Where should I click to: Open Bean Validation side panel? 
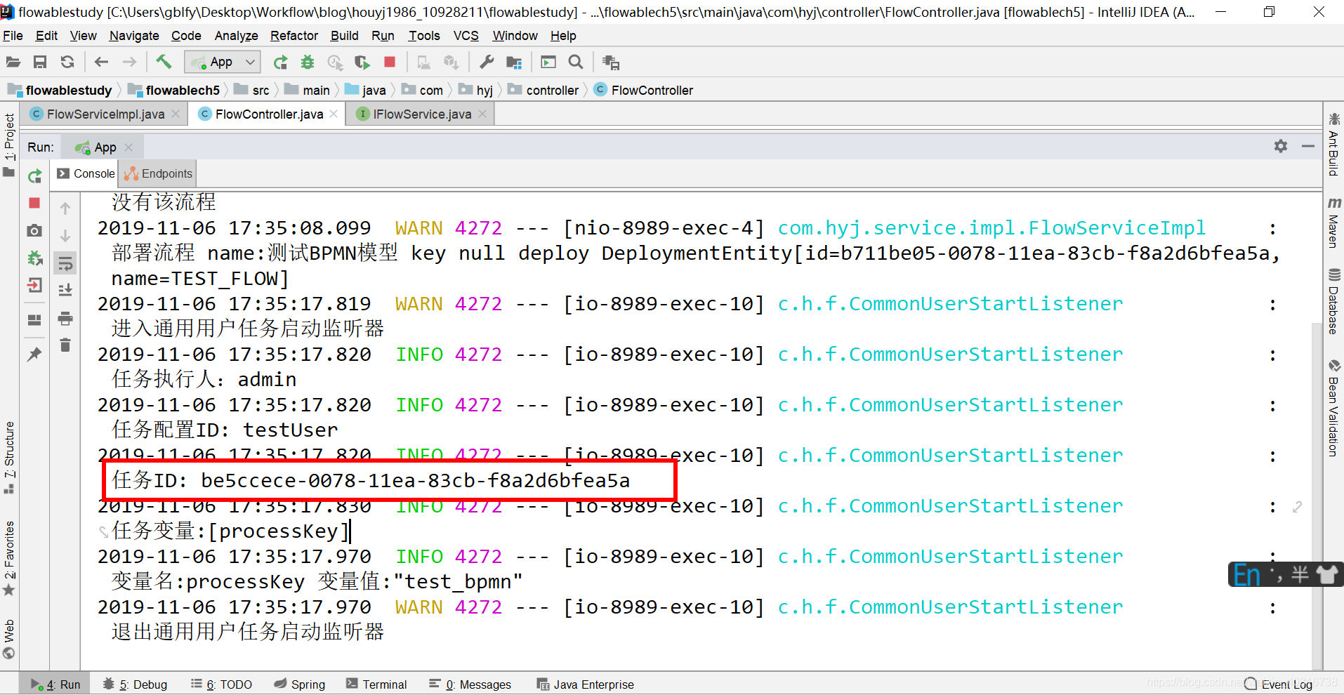click(1333, 408)
